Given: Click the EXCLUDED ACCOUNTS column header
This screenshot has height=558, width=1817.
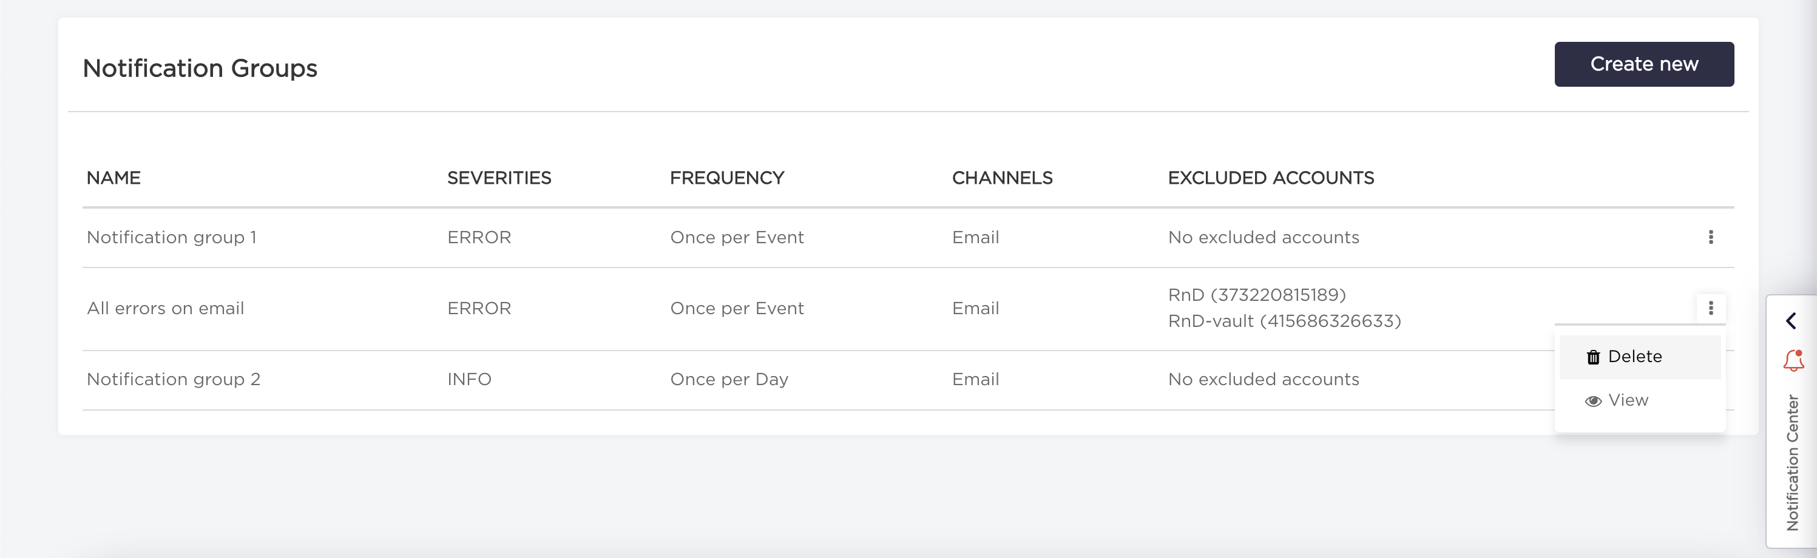Looking at the screenshot, I should [1270, 178].
